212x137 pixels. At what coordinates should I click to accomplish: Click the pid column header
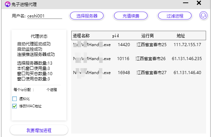[x=116, y=36]
